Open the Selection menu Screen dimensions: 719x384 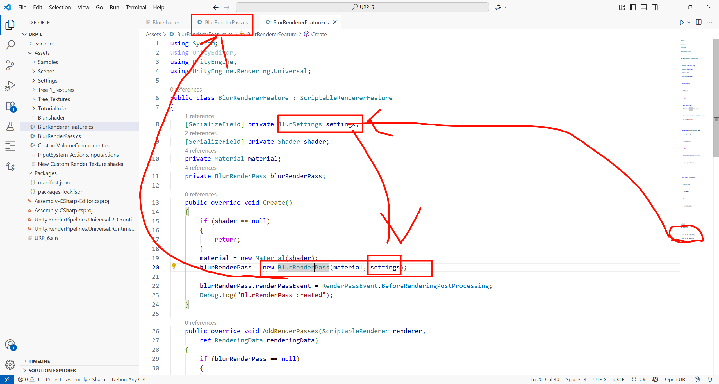[x=60, y=7]
